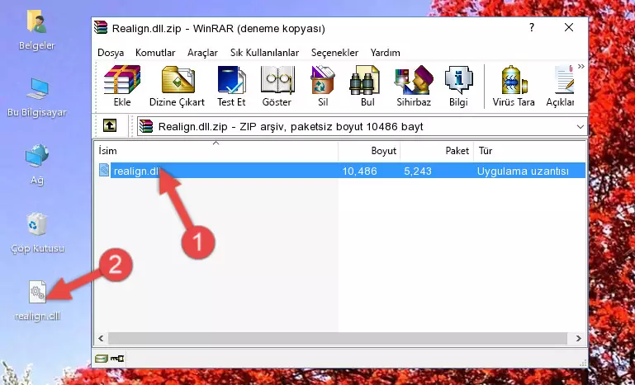Click the Dizine Çıkart extract icon
Image resolution: width=635 pixels, height=385 pixels.
tap(177, 86)
